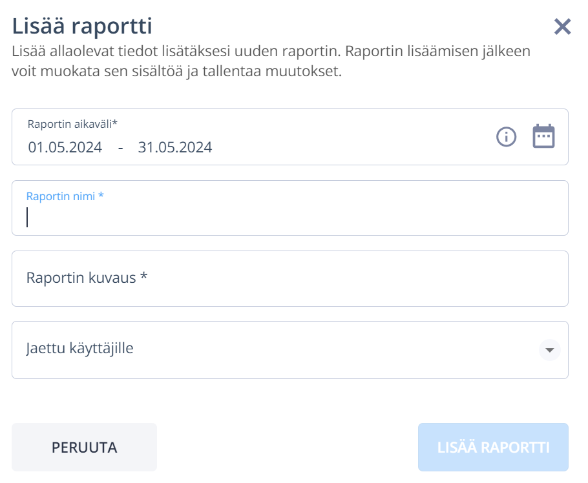Click the Jaettu käyttäjille placeholder text
Viewport: 588px width, 483px height.
coord(80,349)
